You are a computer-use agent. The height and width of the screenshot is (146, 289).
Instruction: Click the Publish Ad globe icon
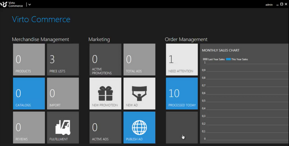pyautogui.click(x=139, y=128)
